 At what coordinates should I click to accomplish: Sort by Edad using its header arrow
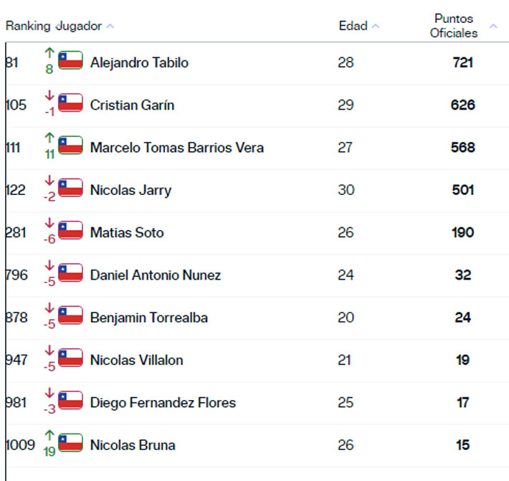pyautogui.click(x=376, y=27)
